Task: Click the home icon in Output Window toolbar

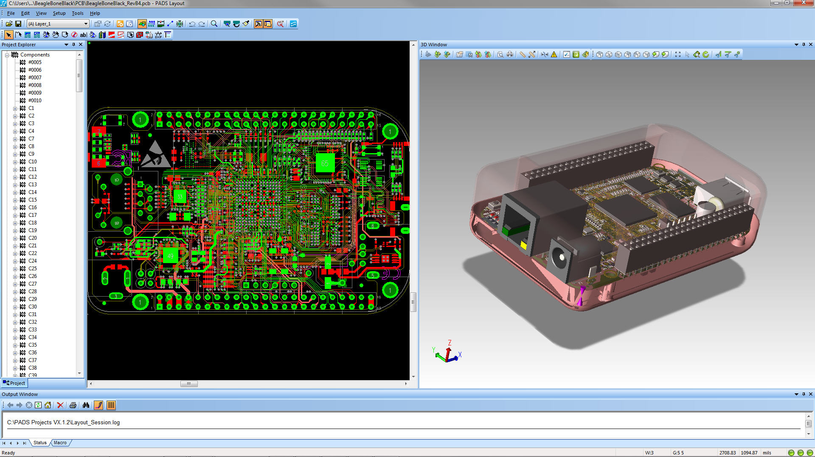Action: [x=48, y=405]
